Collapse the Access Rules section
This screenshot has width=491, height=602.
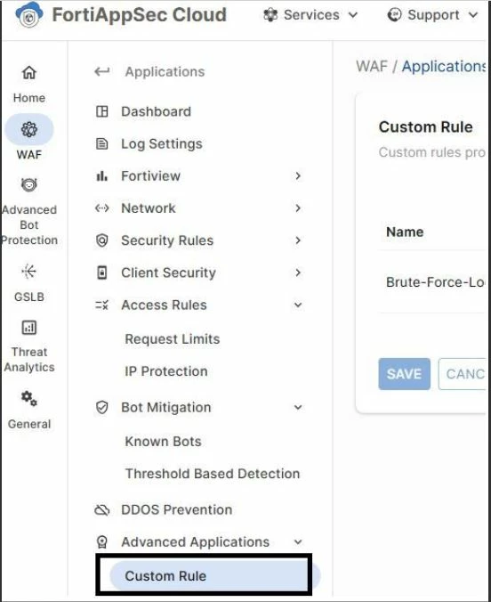pyautogui.click(x=298, y=305)
